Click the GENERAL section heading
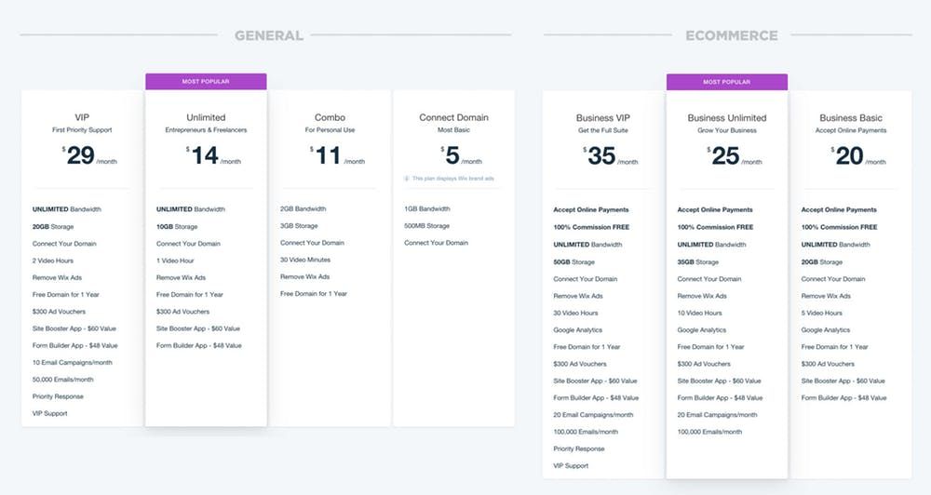931x495 pixels. (269, 35)
